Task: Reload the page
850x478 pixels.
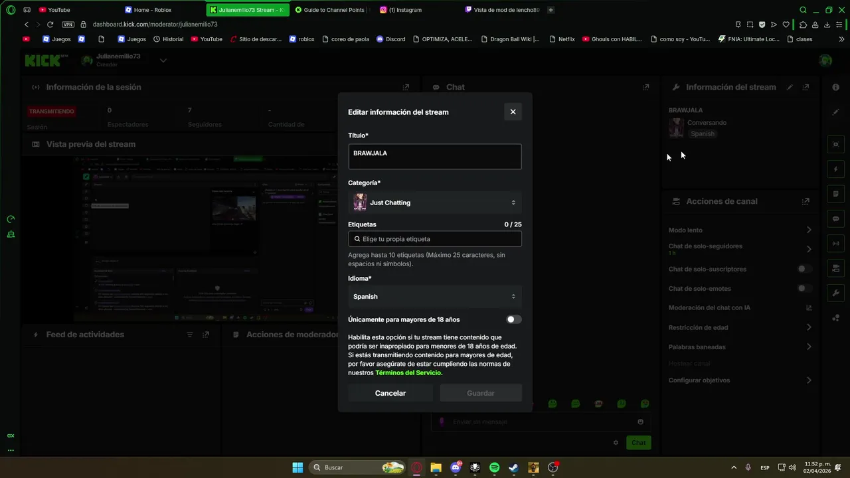Action: tap(50, 25)
